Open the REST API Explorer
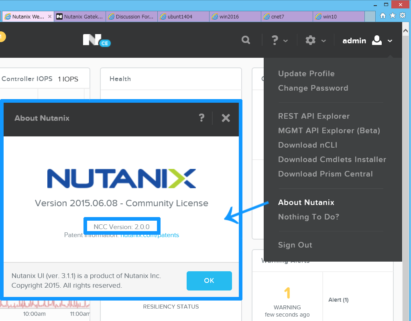Viewport: 411px width, 321px height. coord(314,116)
